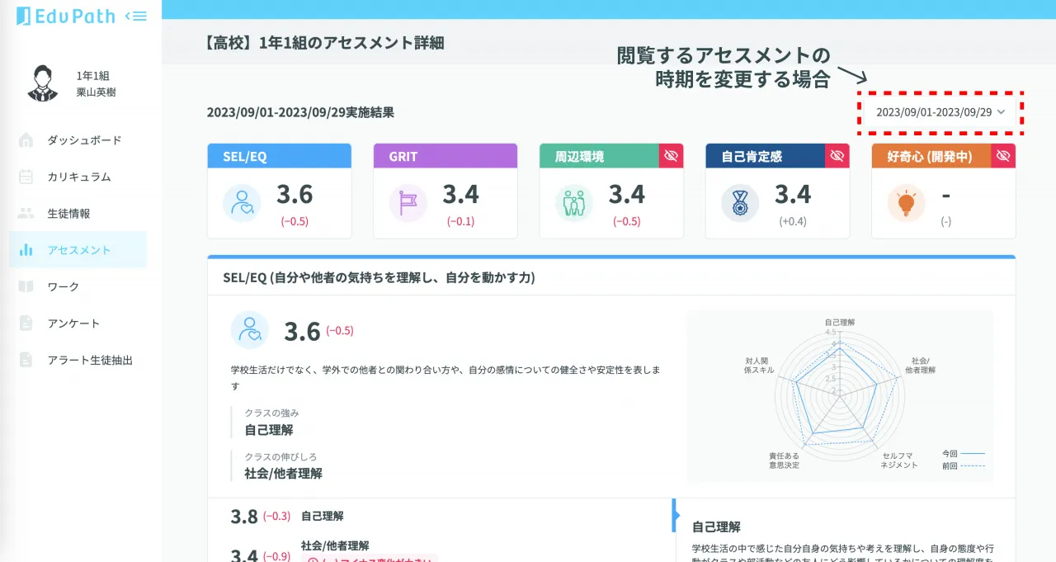Open アンケート in the sidebar
Image resolution: width=1056 pixels, height=562 pixels.
pos(78,323)
